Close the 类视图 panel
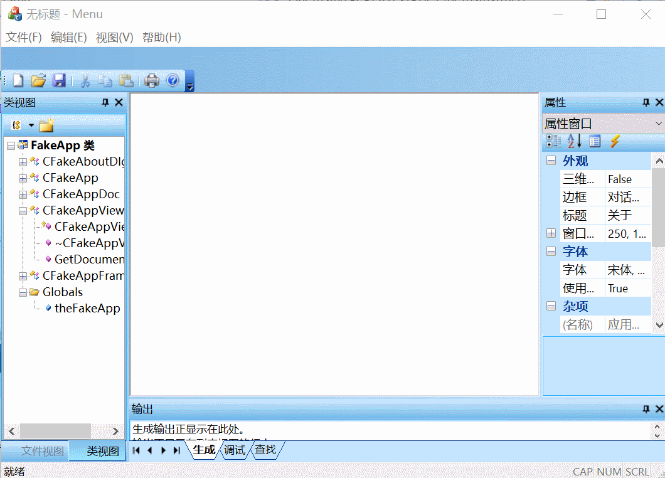The height and width of the screenshot is (478, 665). pyautogui.click(x=119, y=102)
